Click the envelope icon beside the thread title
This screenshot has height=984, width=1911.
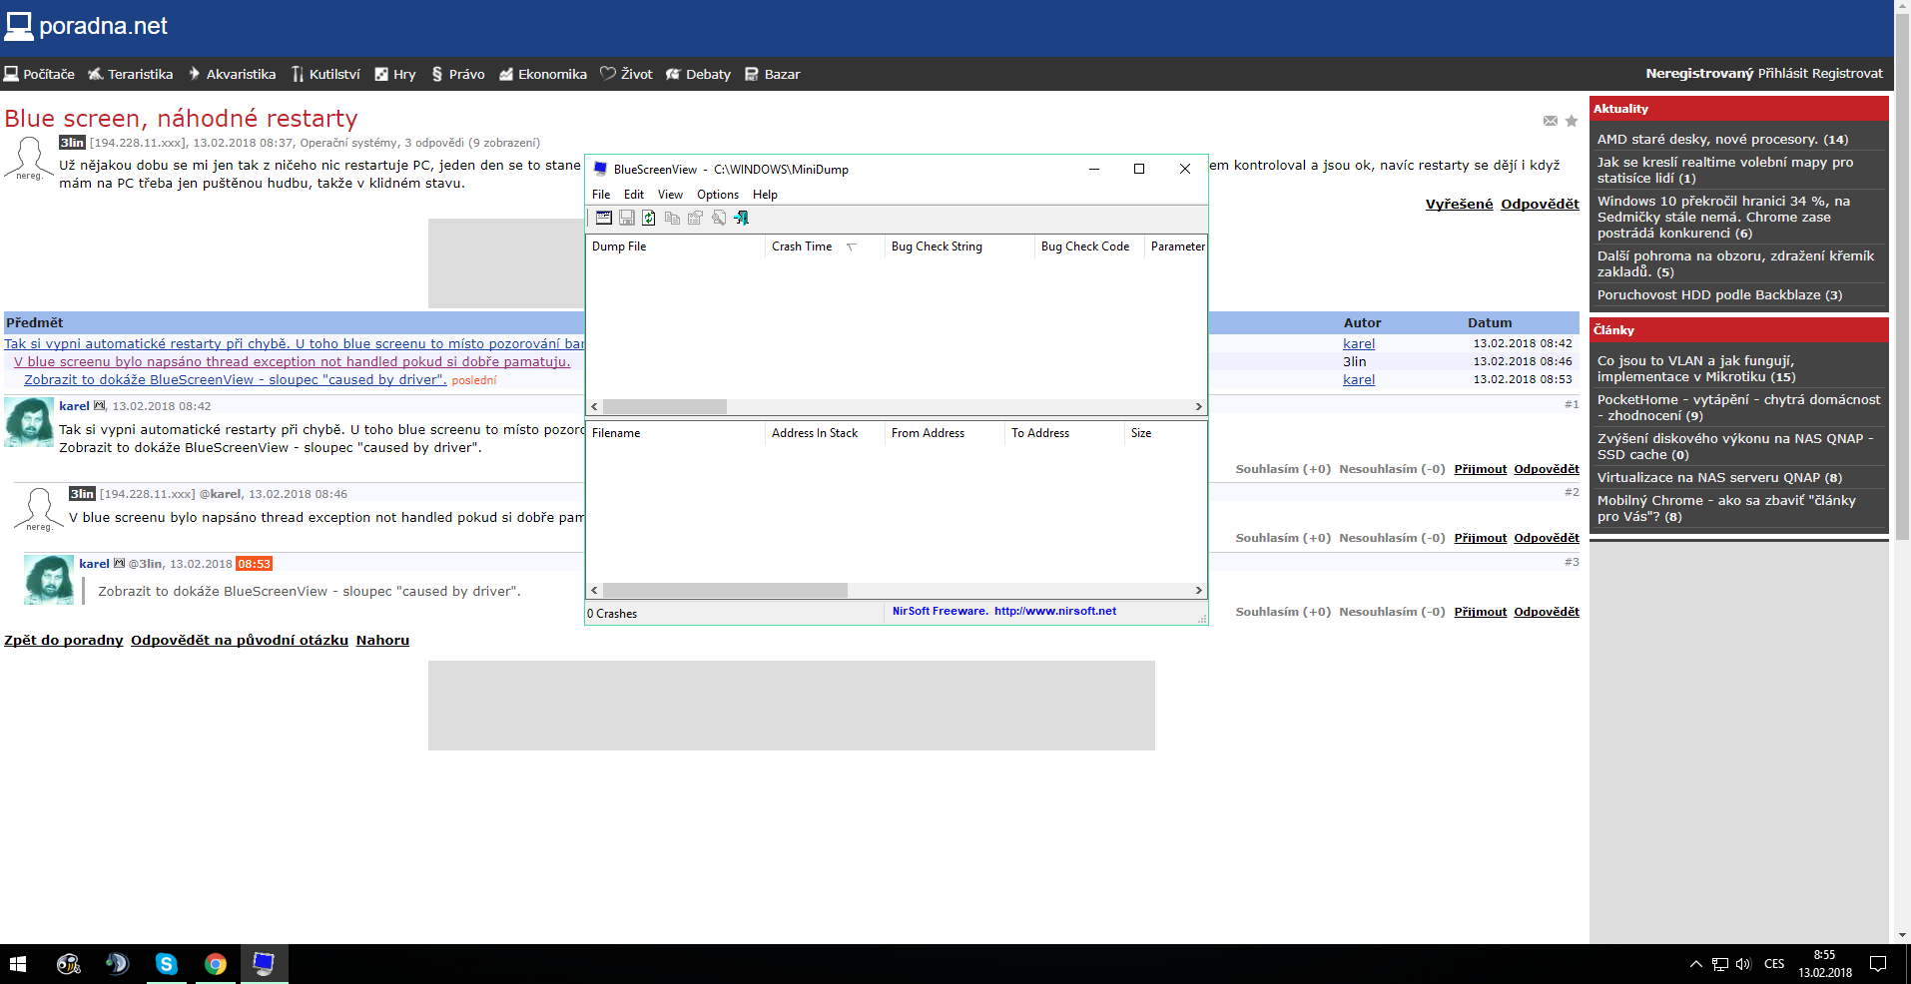click(1550, 121)
